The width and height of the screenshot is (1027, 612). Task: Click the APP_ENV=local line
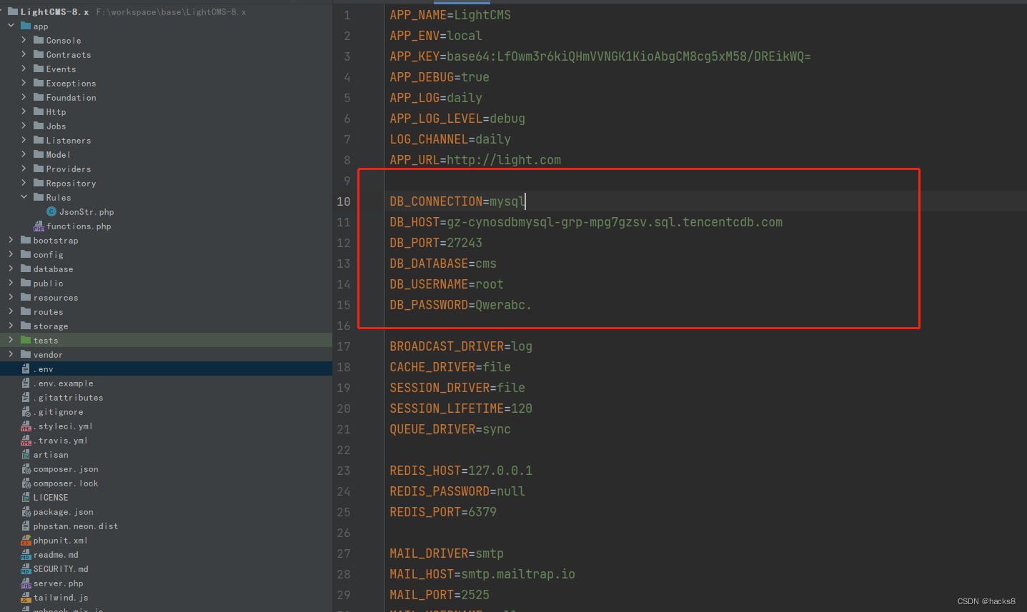(x=436, y=36)
